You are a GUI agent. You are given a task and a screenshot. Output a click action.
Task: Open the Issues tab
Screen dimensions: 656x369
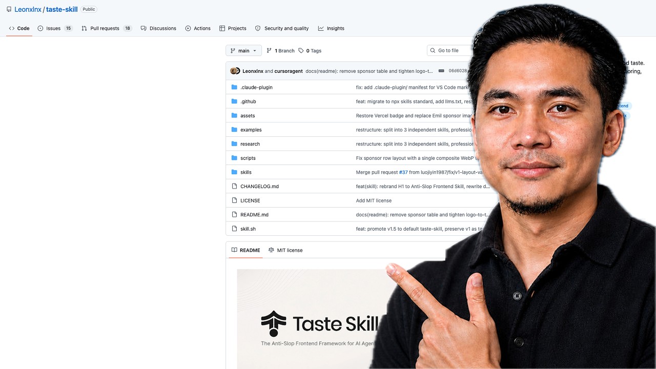pos(55,28)
